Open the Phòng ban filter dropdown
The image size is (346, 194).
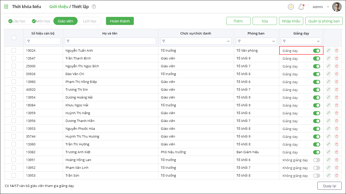tap(274, 41)
